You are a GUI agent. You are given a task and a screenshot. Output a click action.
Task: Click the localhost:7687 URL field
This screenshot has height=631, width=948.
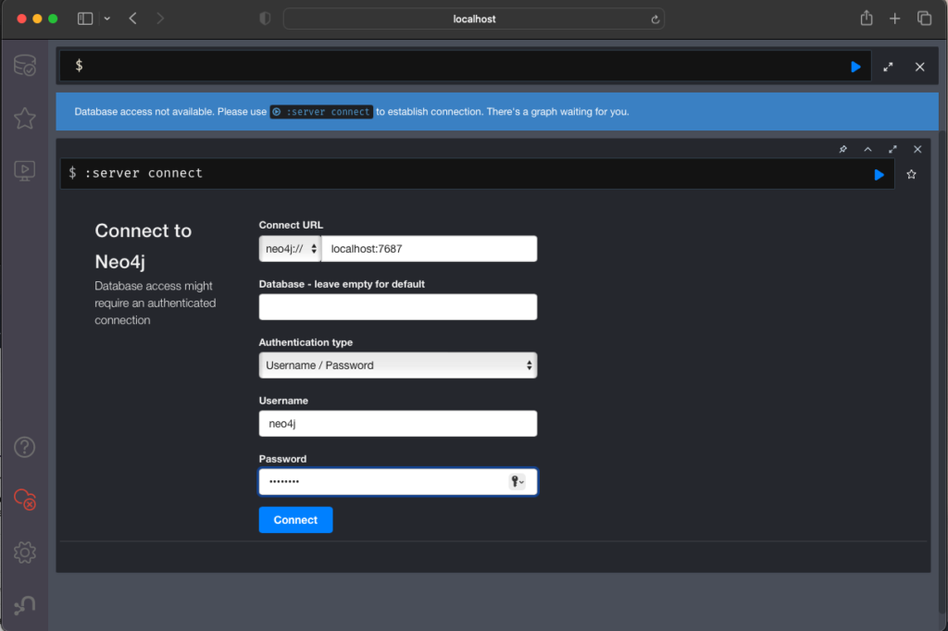[430, 248]
